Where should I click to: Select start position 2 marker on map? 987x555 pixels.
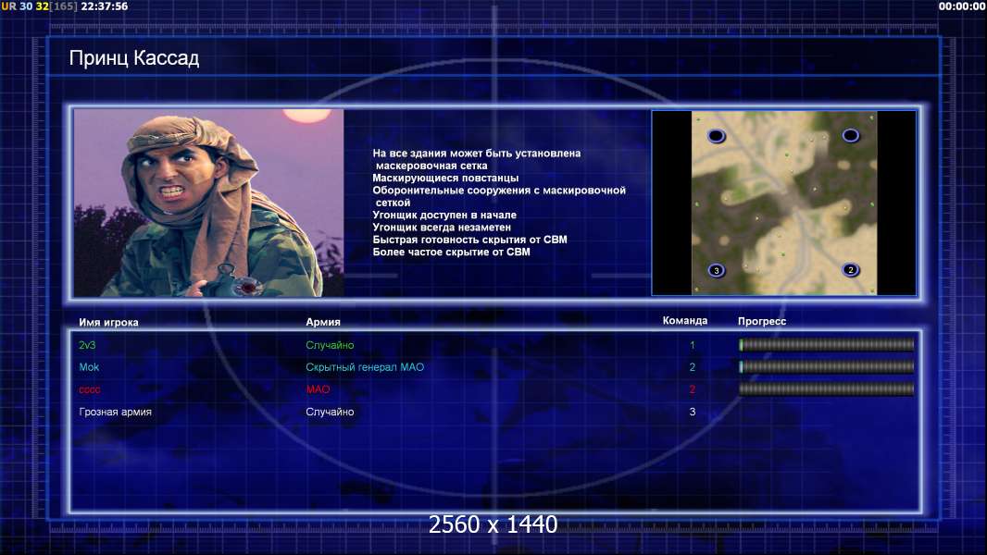tap(850, 270)
